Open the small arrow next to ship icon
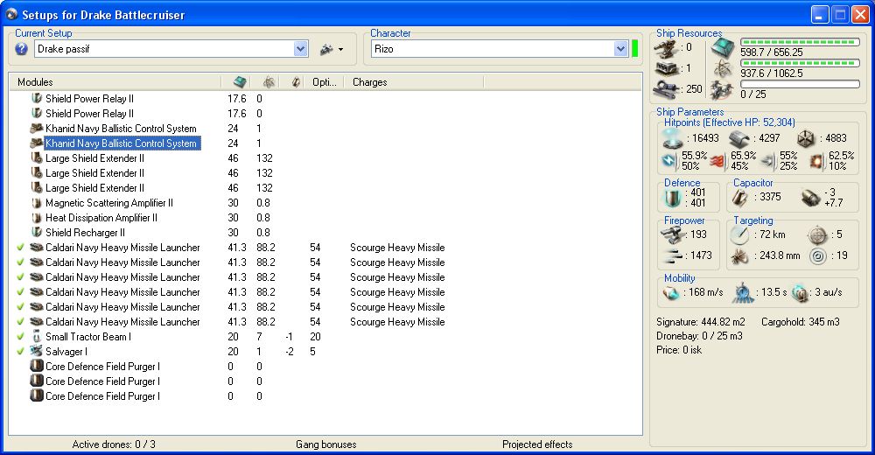This screenshot has width=875, height=455. click(x=340, y=50)
